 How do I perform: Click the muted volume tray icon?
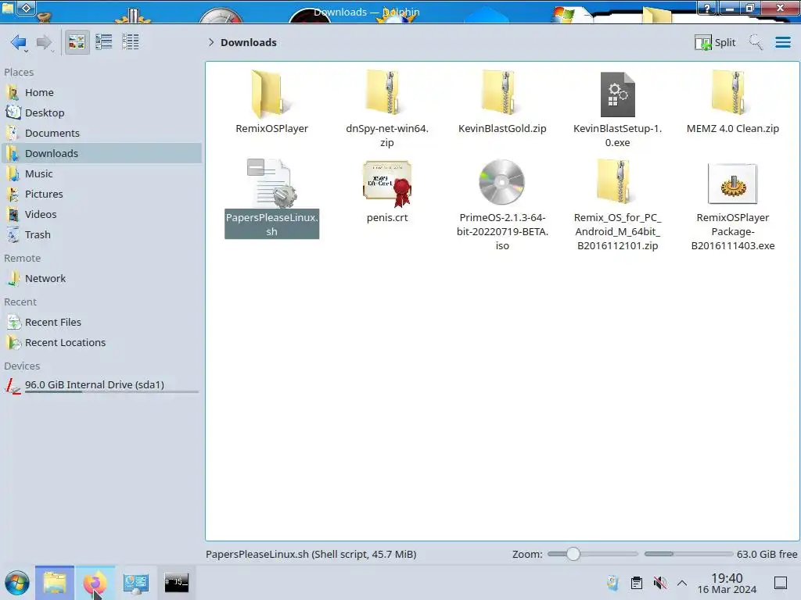click(660, 583)
